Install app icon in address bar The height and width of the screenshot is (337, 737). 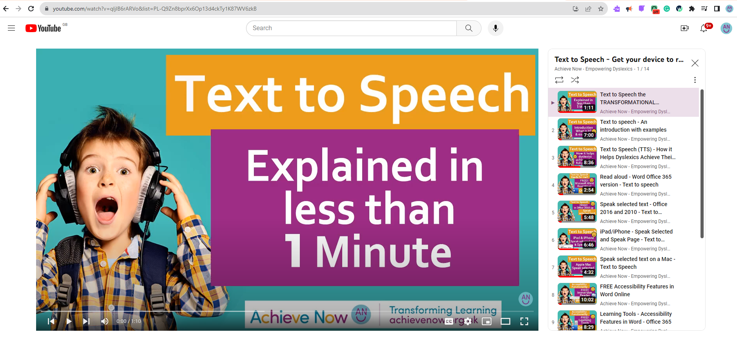(x=576, y=9)
